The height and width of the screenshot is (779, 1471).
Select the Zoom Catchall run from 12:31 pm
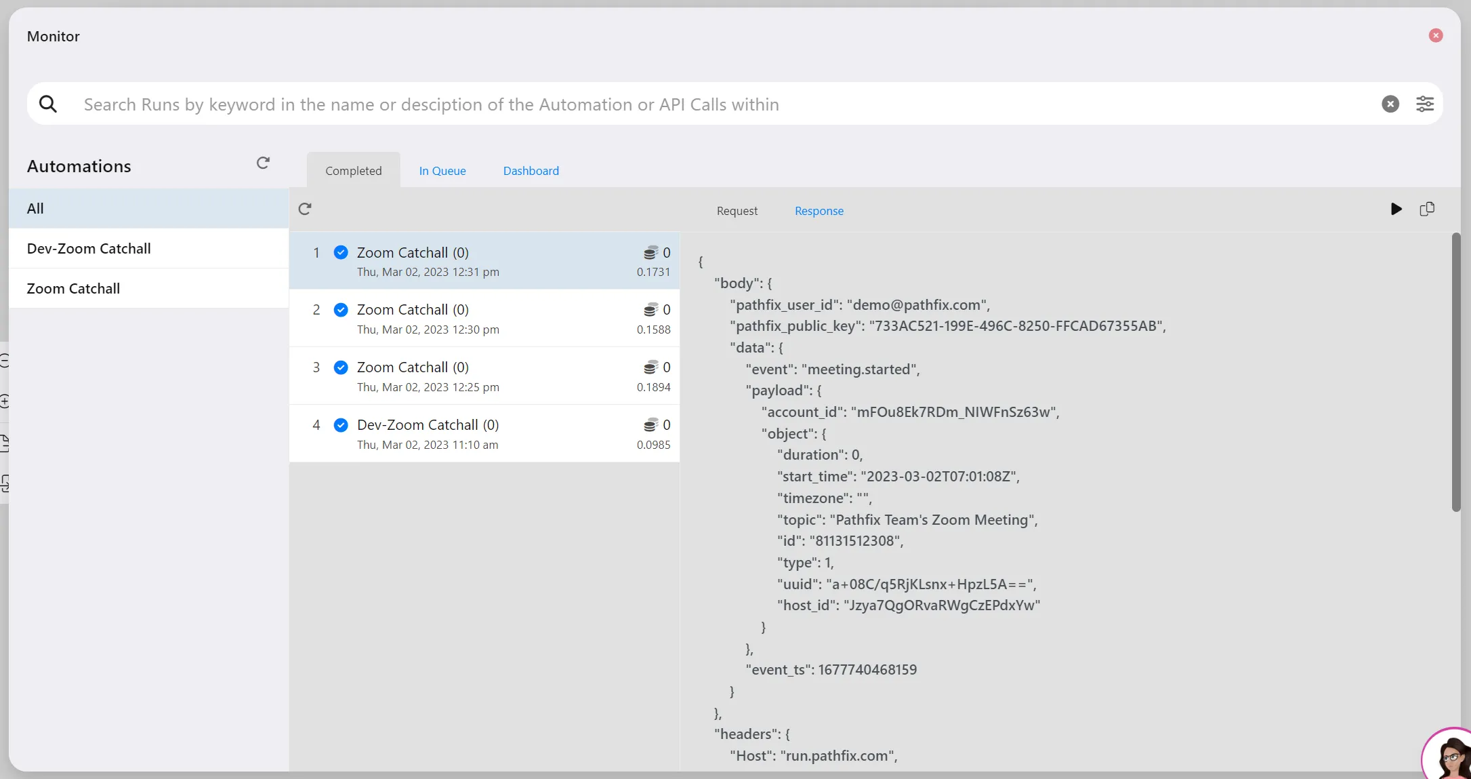point(484,261)
